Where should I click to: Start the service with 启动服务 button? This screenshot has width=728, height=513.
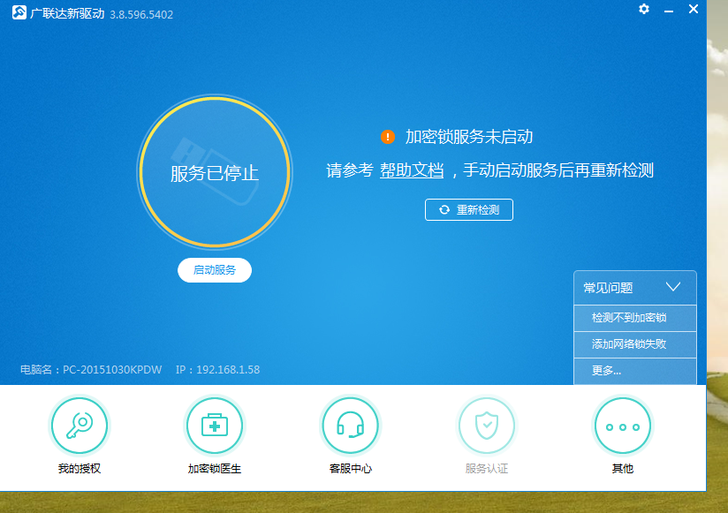[215, 270]
